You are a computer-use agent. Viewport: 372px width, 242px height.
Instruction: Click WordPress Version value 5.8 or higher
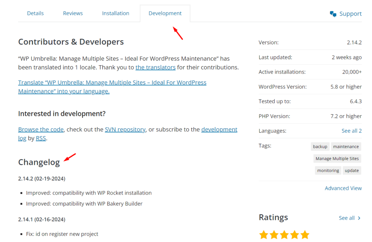346,87
